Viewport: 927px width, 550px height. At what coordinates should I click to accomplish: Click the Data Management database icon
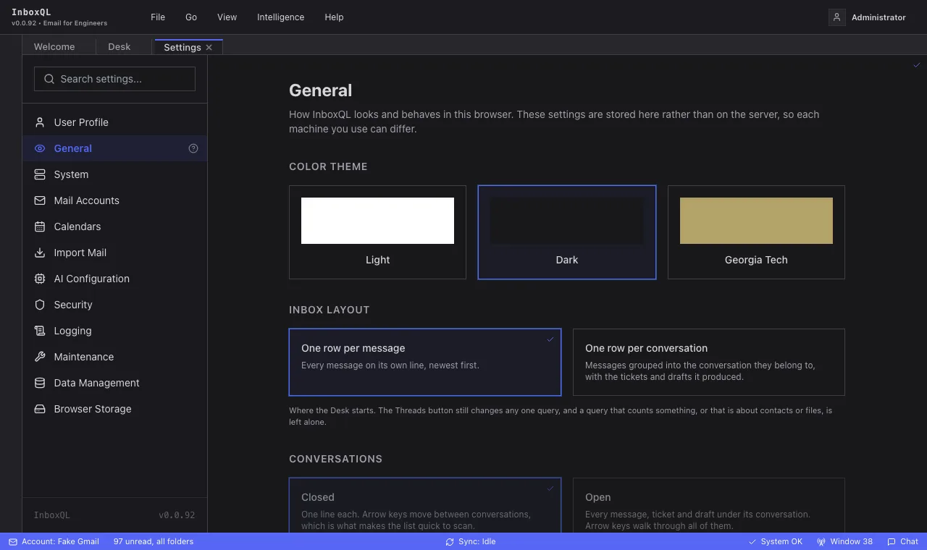[40, 383]
